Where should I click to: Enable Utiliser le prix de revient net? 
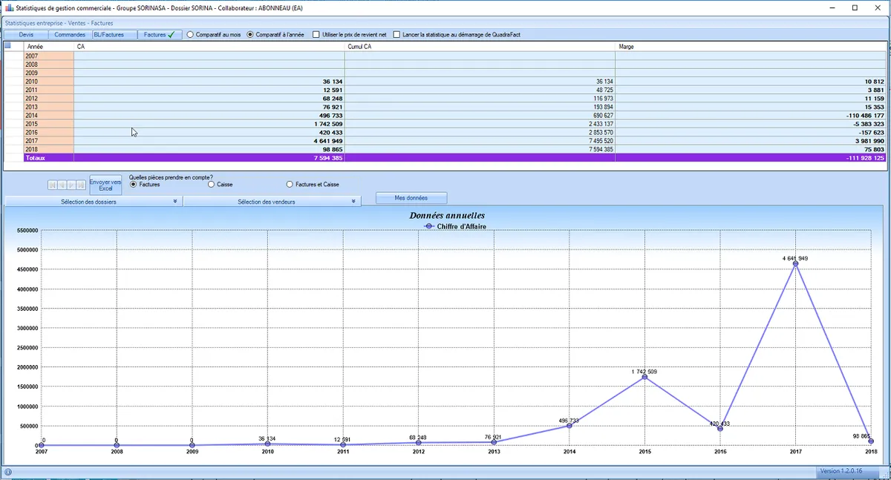click(x=316, y=35)
